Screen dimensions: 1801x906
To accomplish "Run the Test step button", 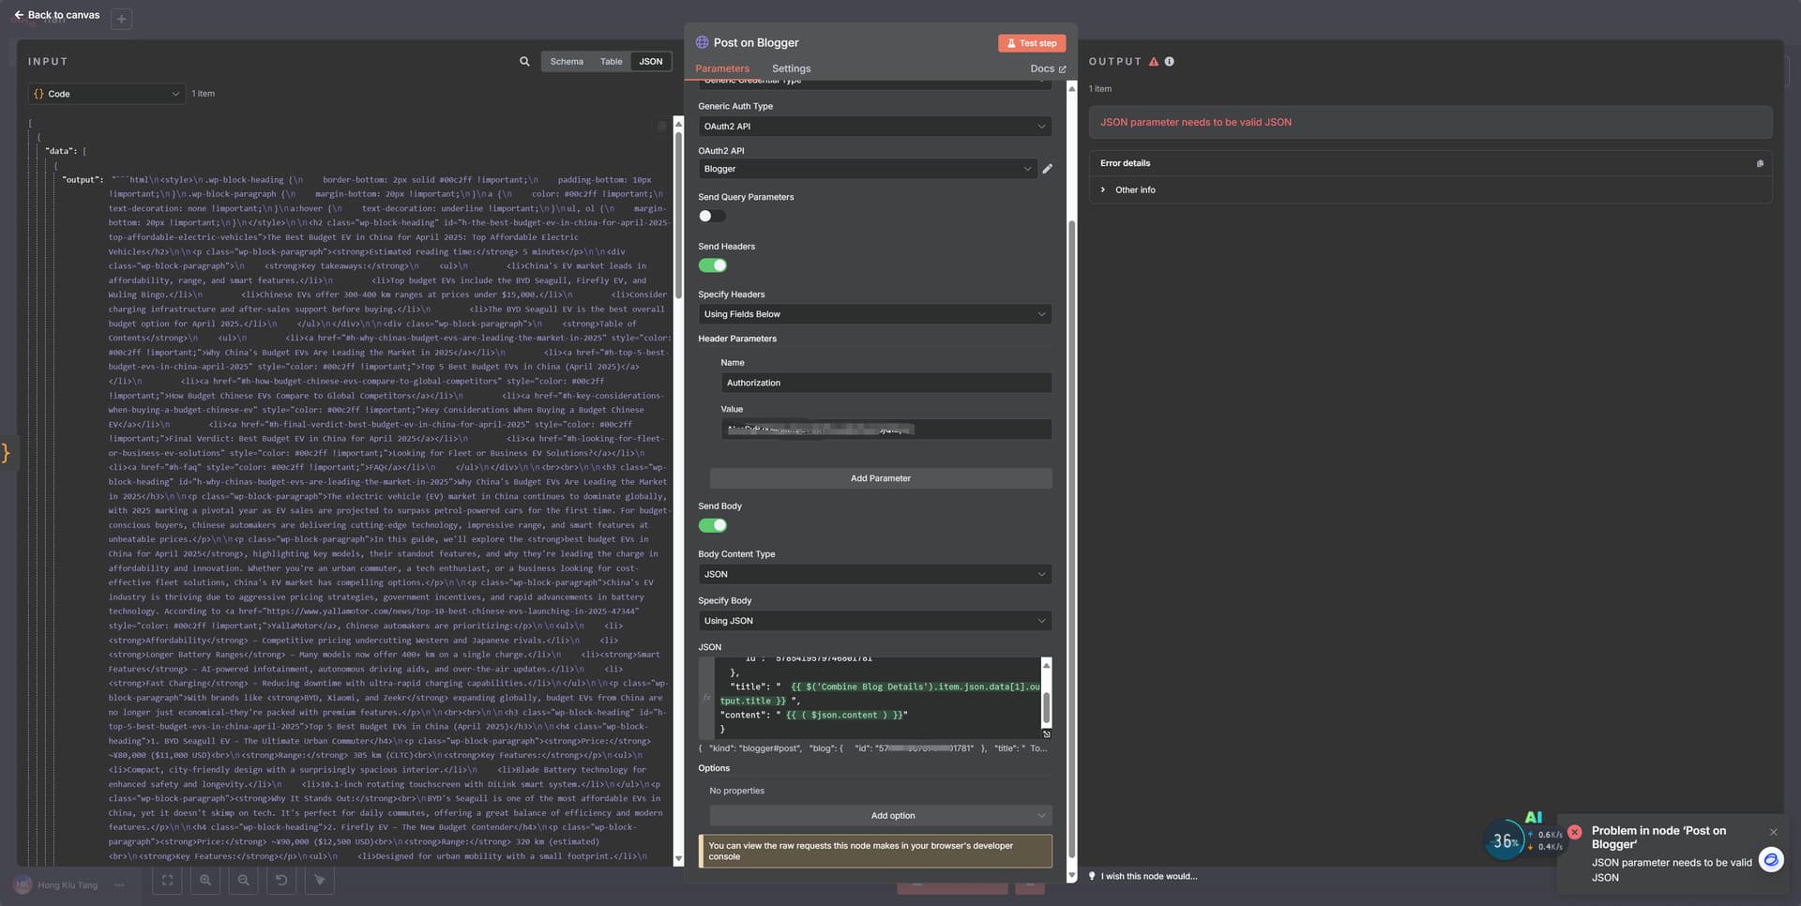I will (x=1032, y=43).
